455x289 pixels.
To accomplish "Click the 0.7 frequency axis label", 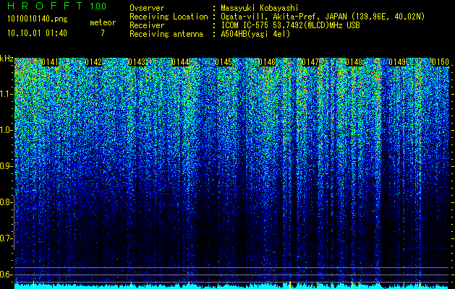I will [x=6, y=238].
